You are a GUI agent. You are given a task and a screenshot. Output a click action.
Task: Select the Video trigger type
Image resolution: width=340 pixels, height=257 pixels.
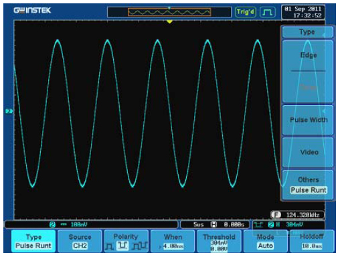[308, 152]
